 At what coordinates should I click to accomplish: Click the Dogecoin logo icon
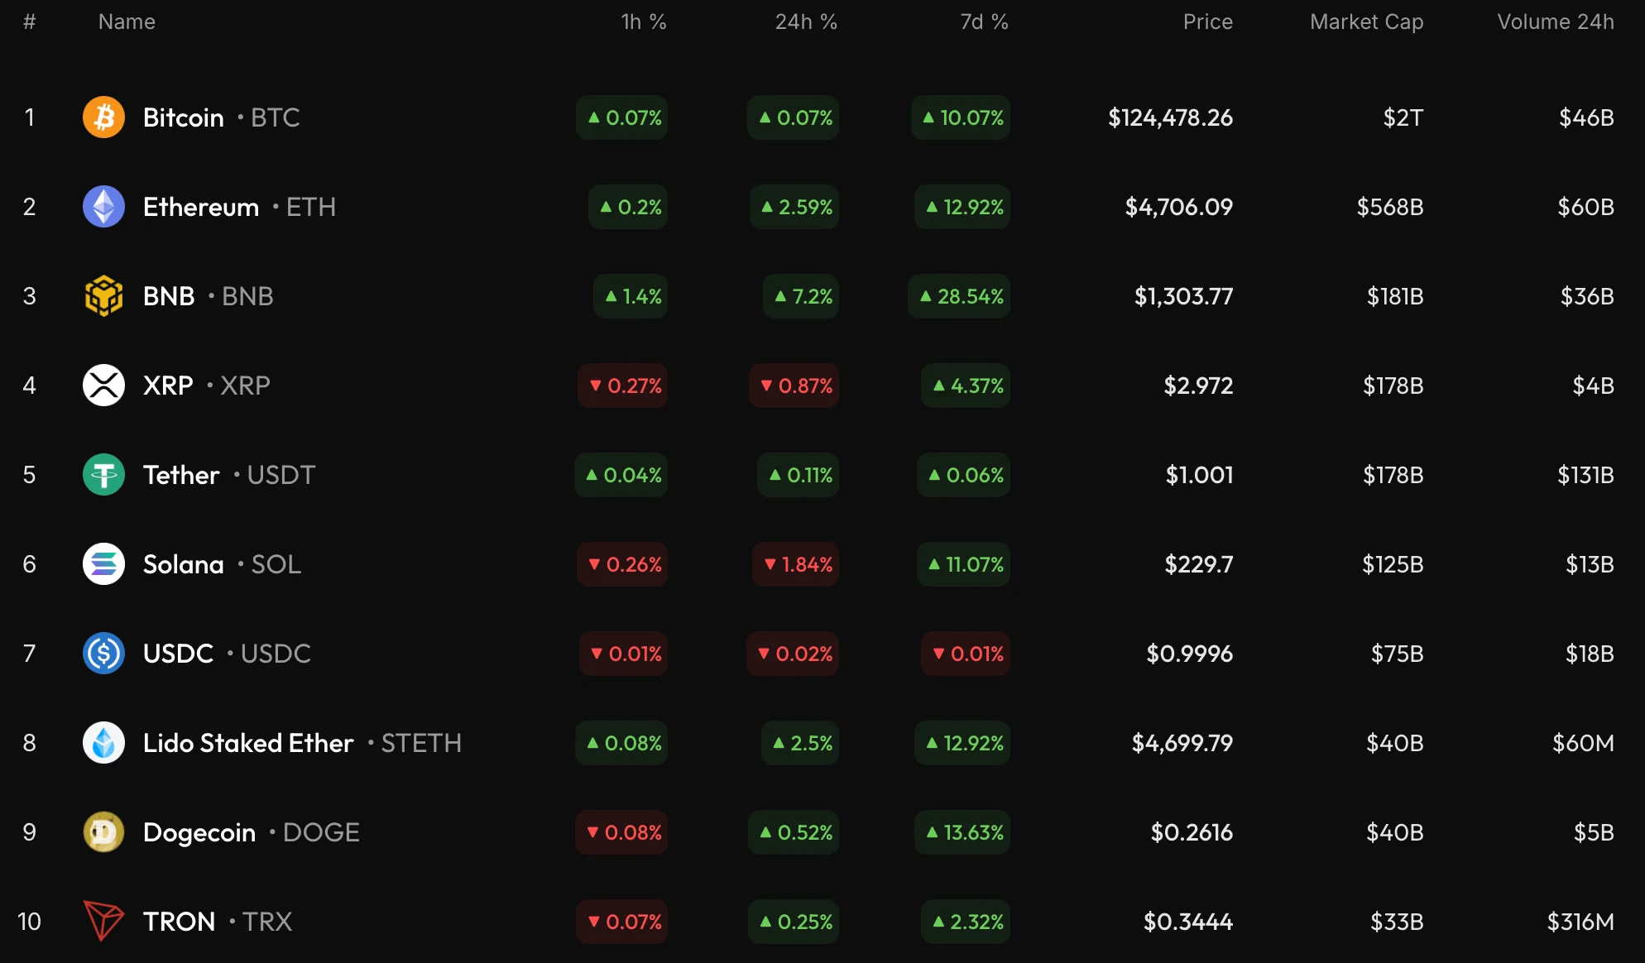click(x=103, y=832)
